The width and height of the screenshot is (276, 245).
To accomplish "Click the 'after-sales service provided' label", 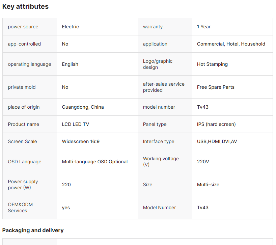I will tap(163, 87).
